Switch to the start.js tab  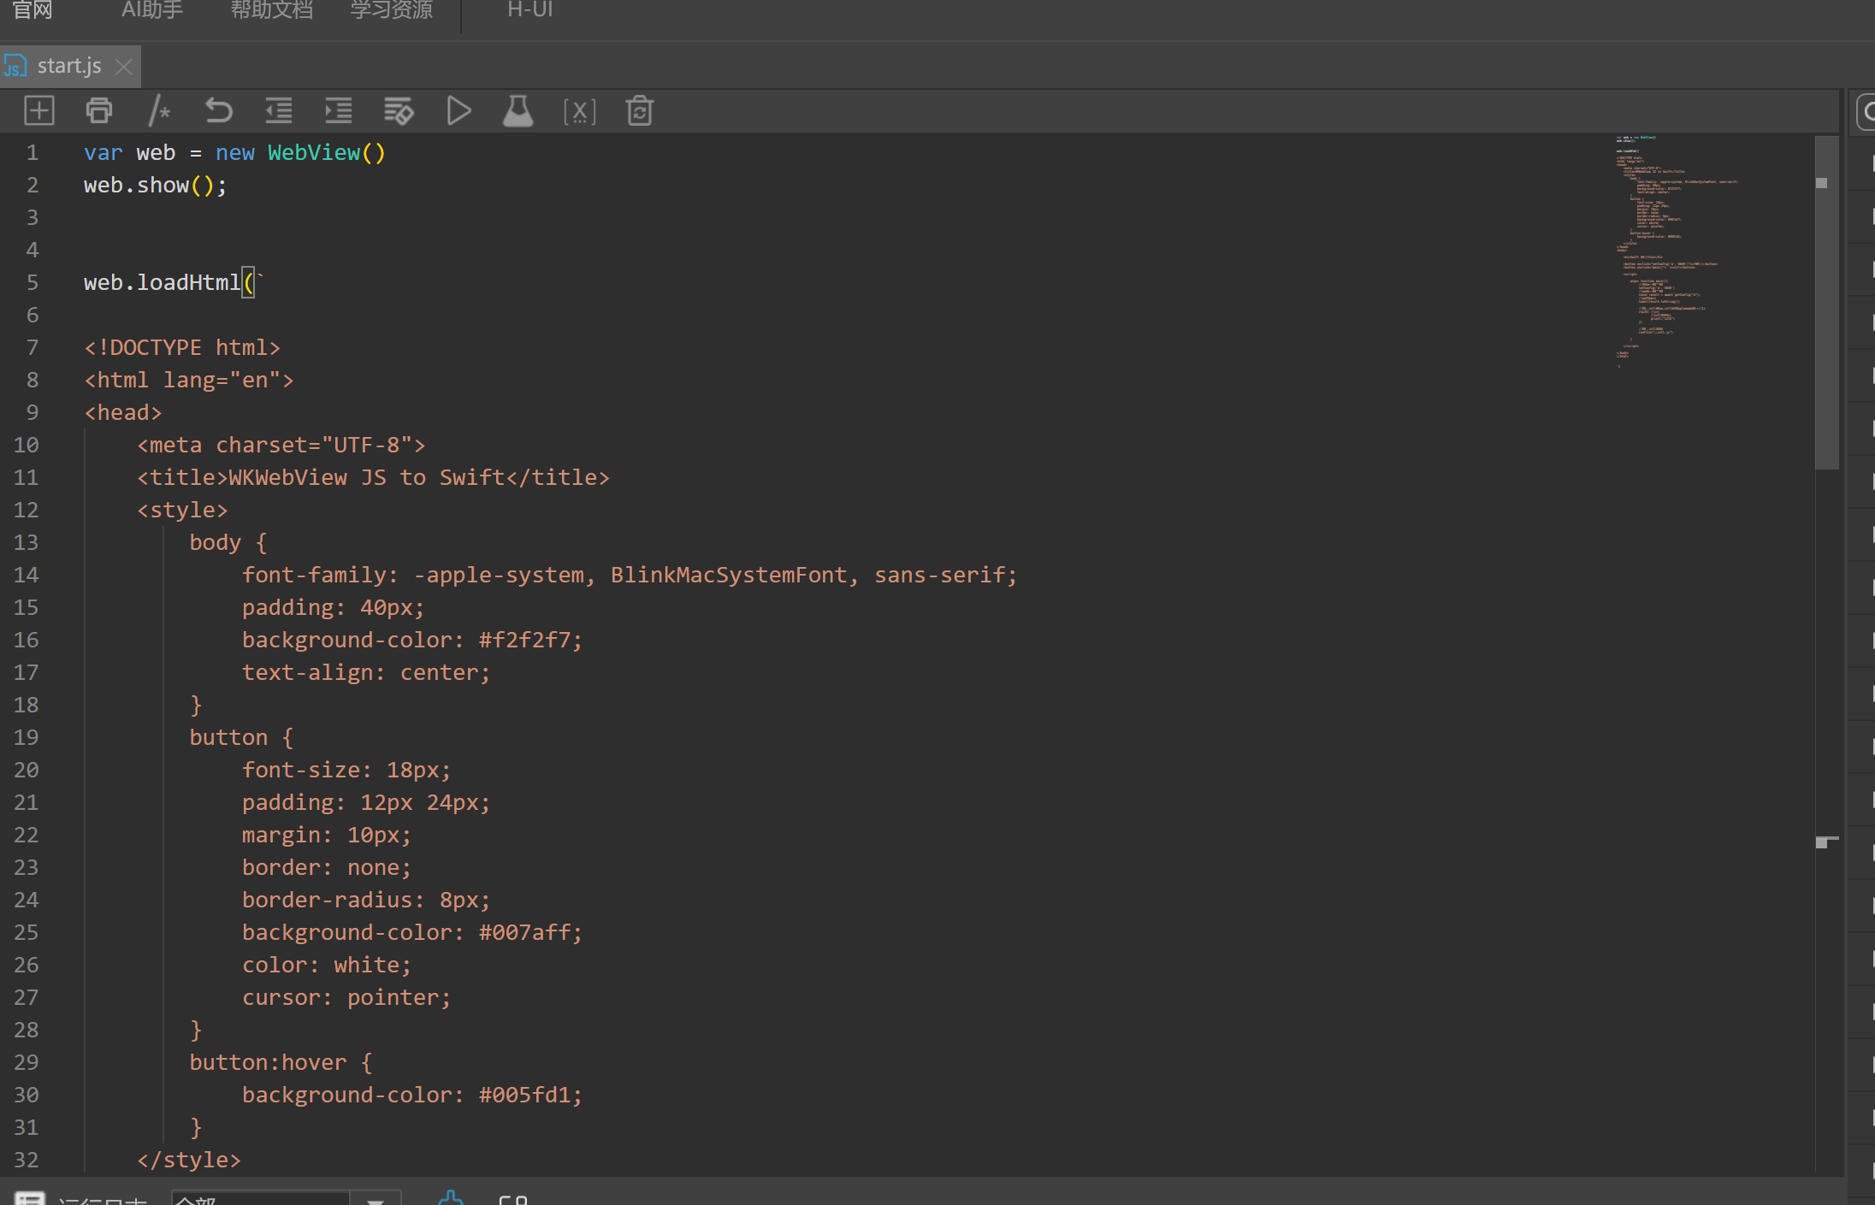(x=69, y=66)
